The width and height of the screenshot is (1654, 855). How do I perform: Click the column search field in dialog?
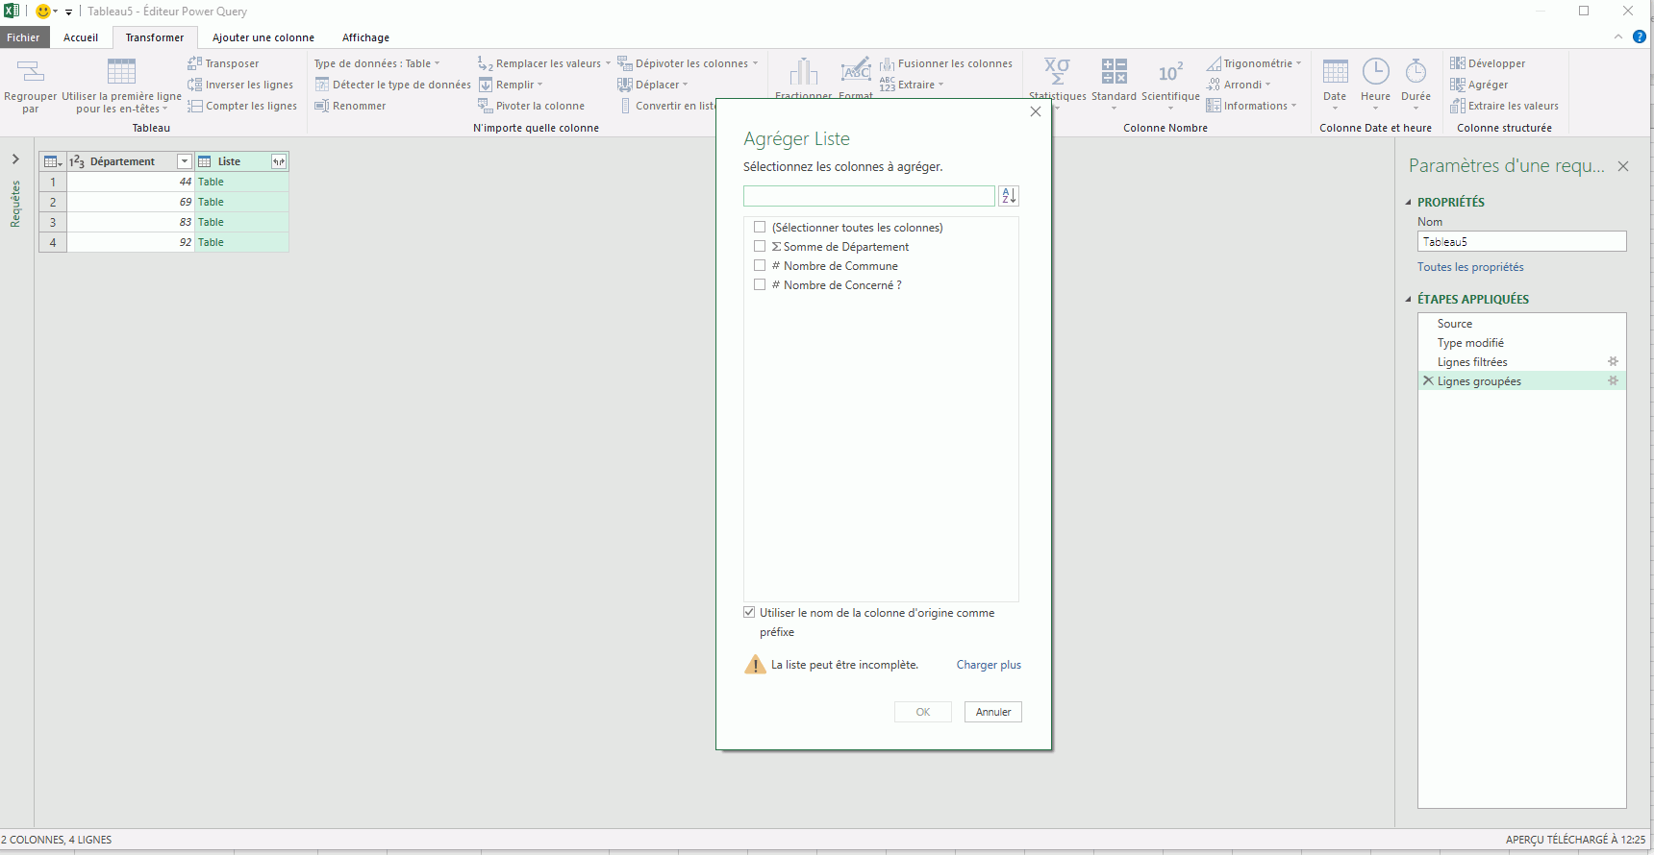coord(868,196)
